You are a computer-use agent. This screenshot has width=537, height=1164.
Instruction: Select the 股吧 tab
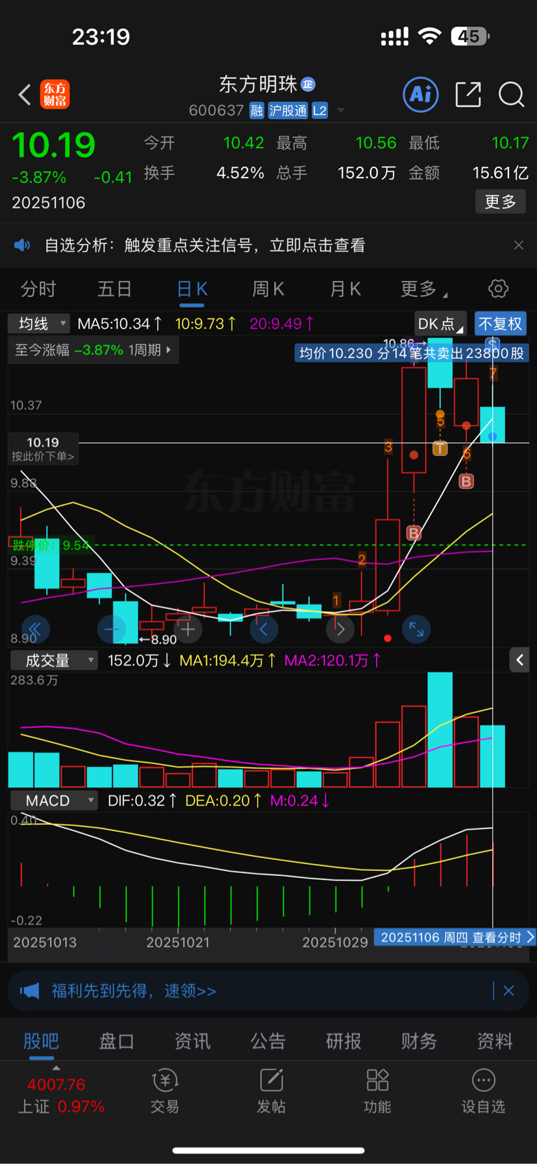coord(41,1041)
